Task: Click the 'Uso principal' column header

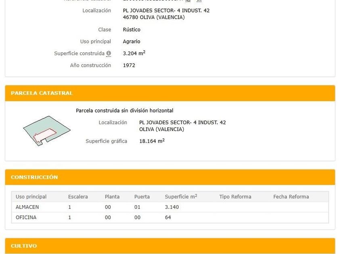Action: coord(31,197)
